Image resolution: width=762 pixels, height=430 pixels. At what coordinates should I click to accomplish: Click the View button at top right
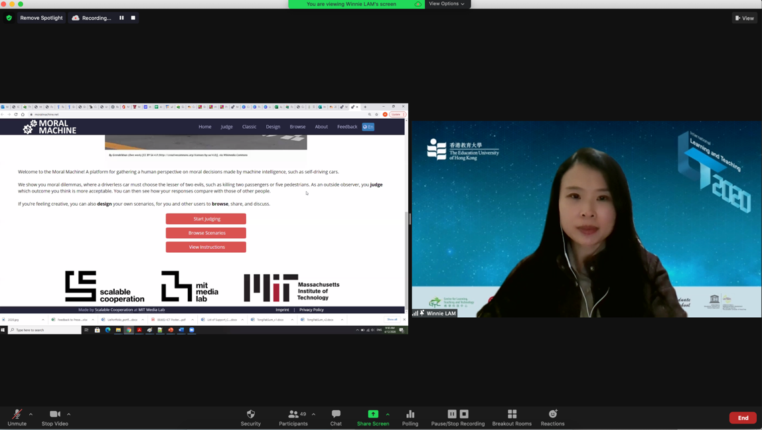pos(745,18)
